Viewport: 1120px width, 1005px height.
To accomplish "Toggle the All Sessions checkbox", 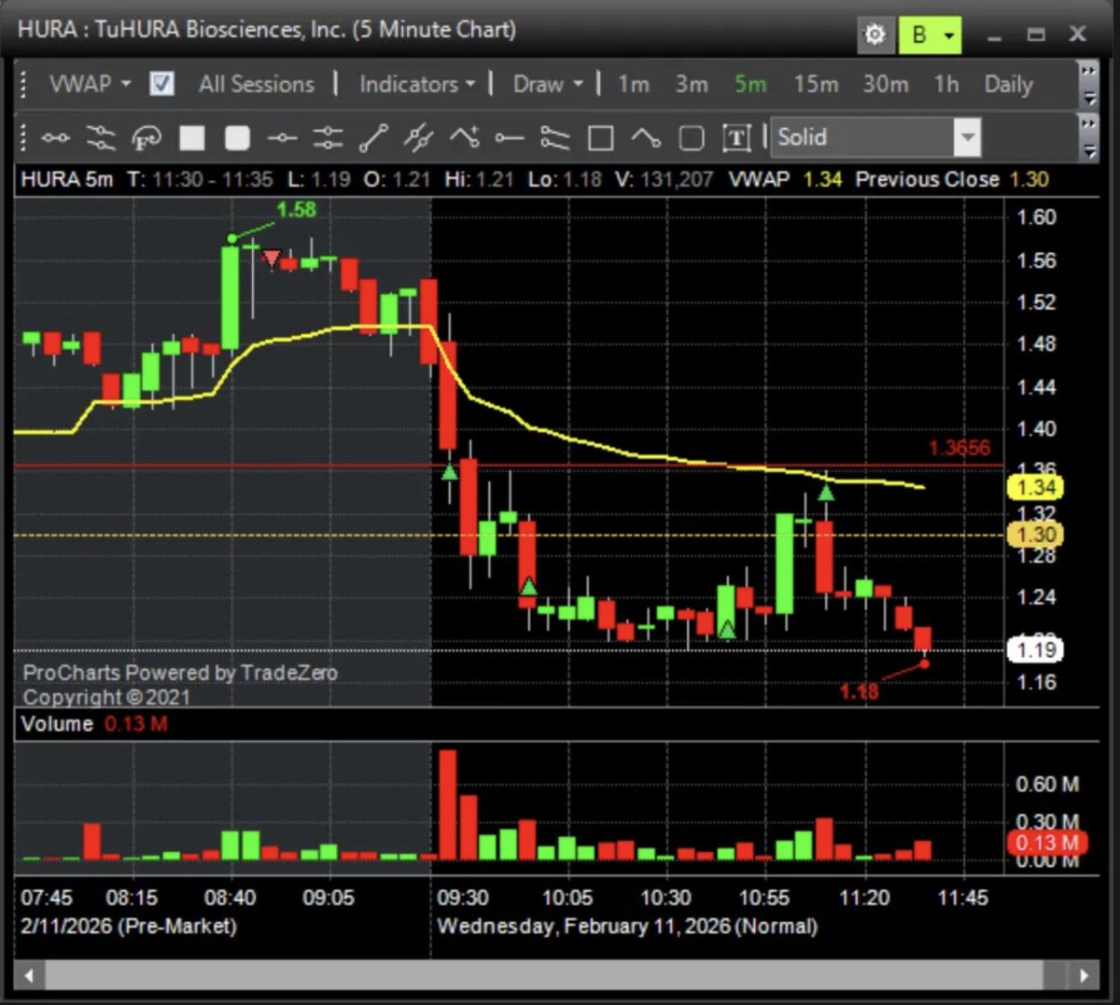I will (161, 84).
